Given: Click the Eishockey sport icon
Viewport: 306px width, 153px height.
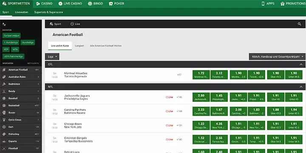Looking at the screenshot, I should [4, 134].
